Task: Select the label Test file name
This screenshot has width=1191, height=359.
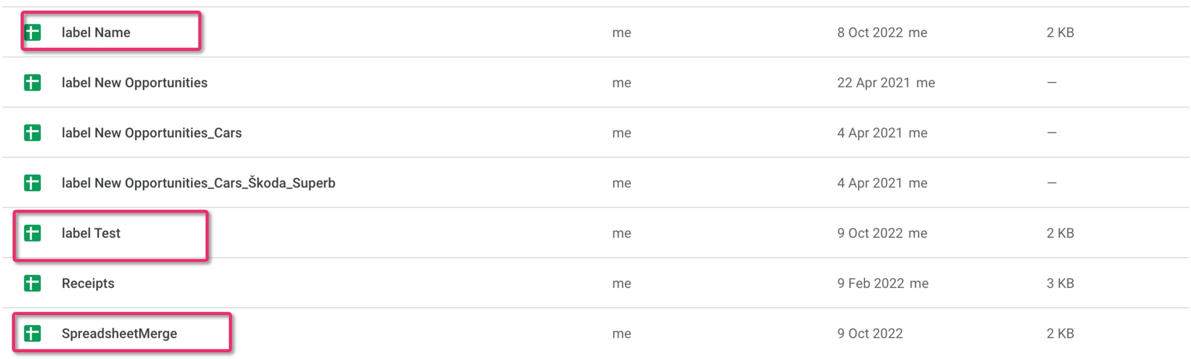Action: (91, 233)
